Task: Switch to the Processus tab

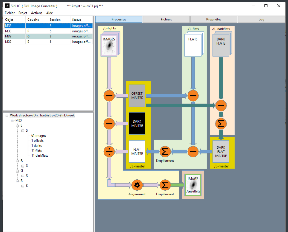Action: pyautogui.click(x=119, y=20)
